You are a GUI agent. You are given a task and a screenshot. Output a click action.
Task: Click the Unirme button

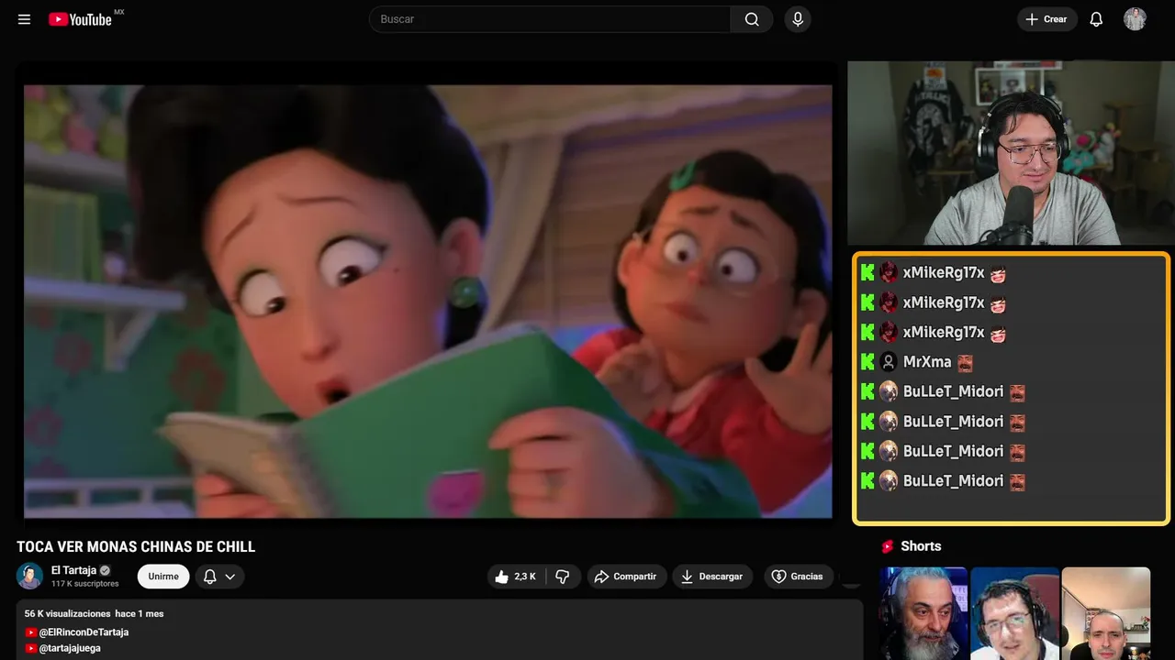163,577
